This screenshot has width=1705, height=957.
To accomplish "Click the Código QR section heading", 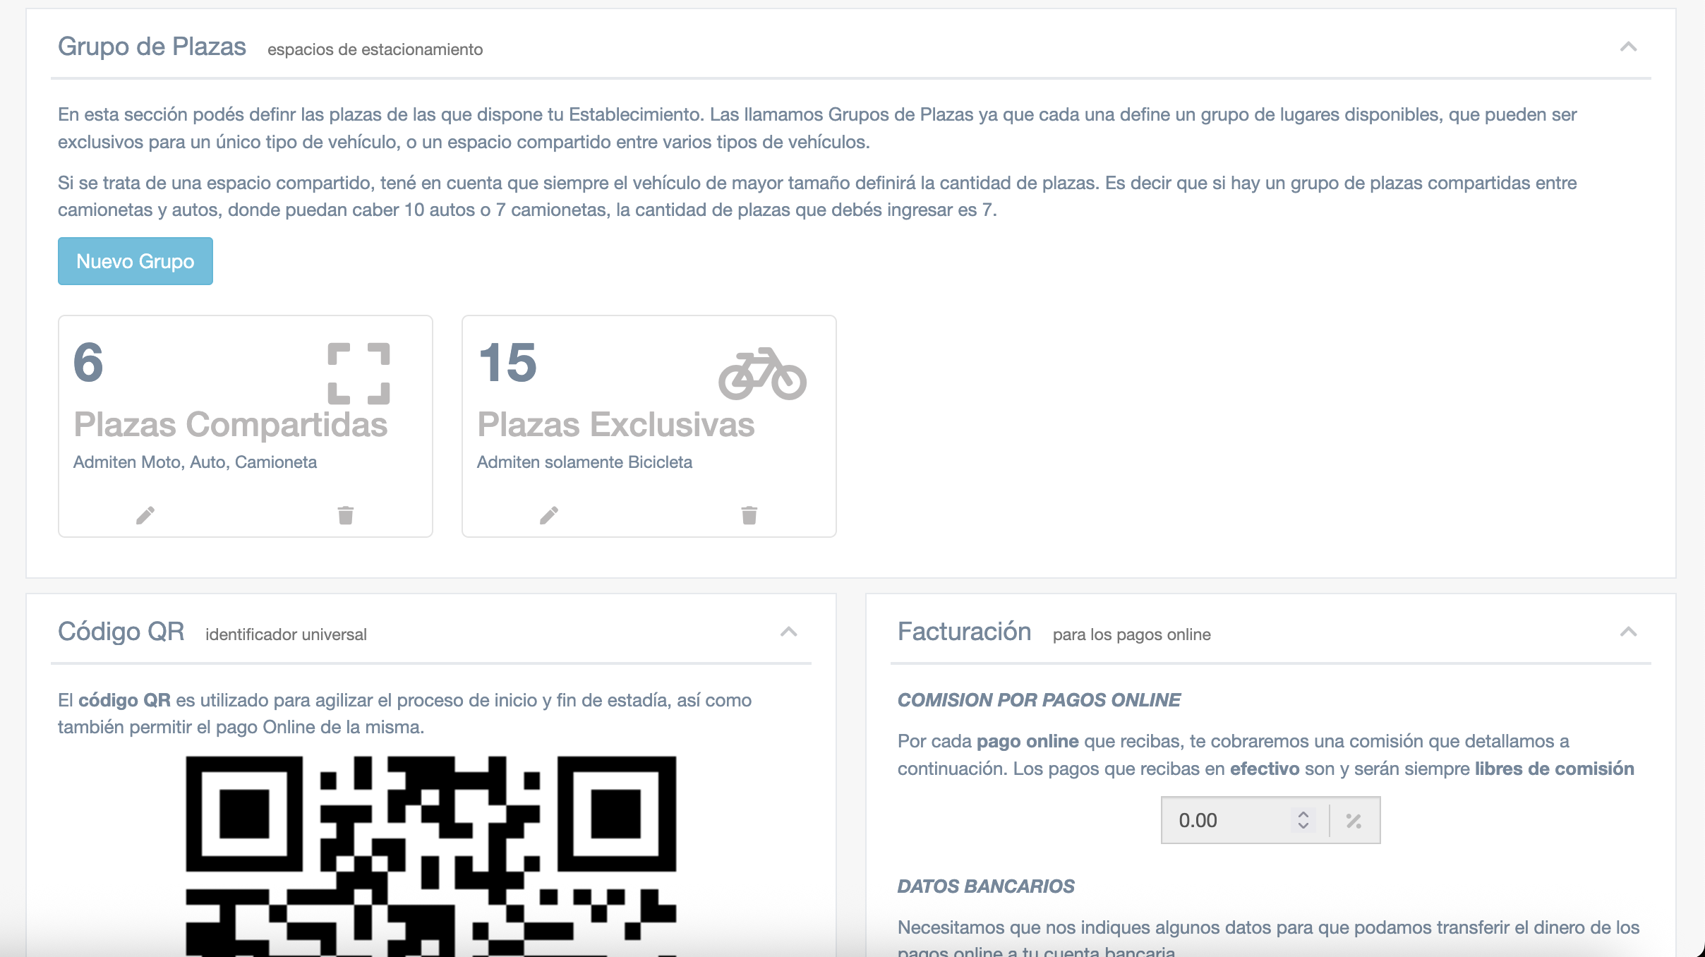I will point(121,632).
